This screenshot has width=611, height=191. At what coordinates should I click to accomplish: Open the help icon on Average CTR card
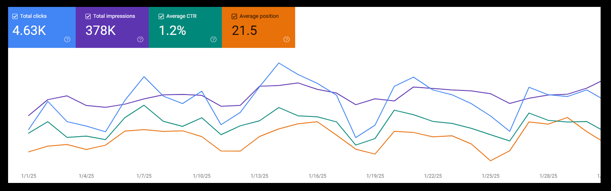pyautogui.click(x=213, y=40)
